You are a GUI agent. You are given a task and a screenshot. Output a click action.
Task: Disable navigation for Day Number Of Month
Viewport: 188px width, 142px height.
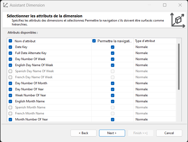coord(112,83)
